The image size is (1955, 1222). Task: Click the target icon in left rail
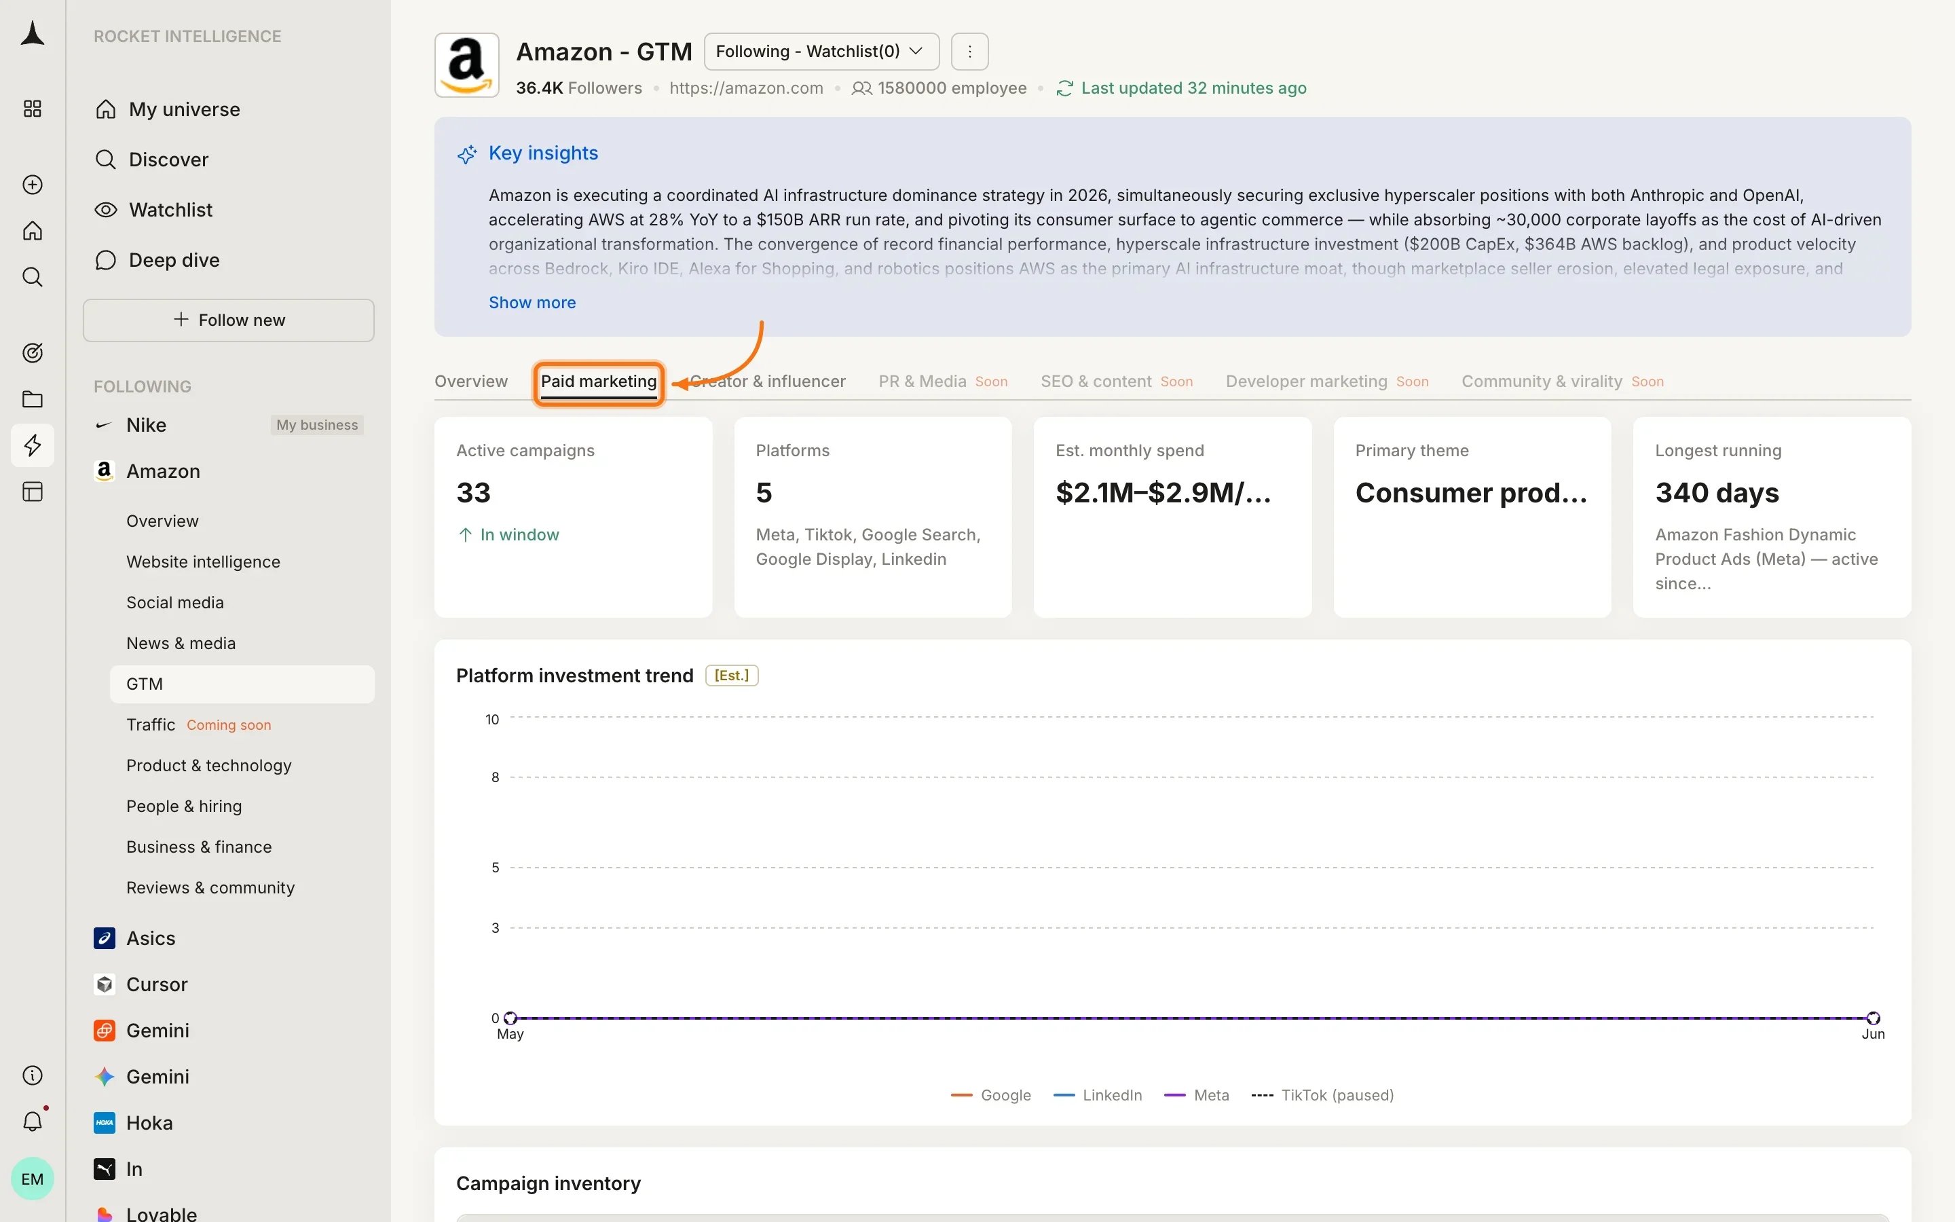(33, 353)
